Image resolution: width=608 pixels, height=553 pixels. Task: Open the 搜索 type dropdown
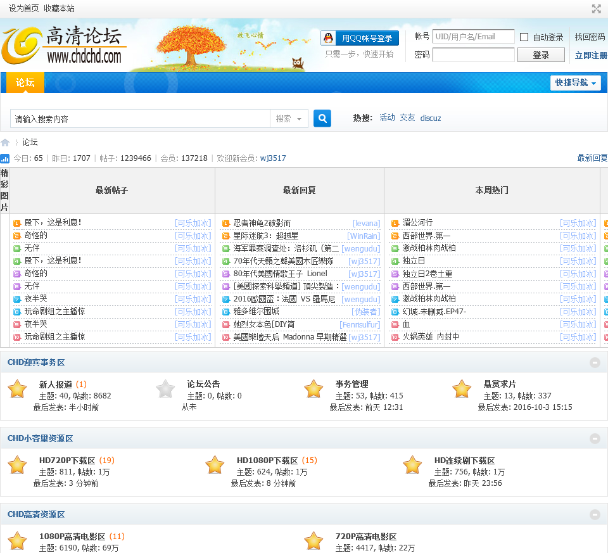(289, 118)
